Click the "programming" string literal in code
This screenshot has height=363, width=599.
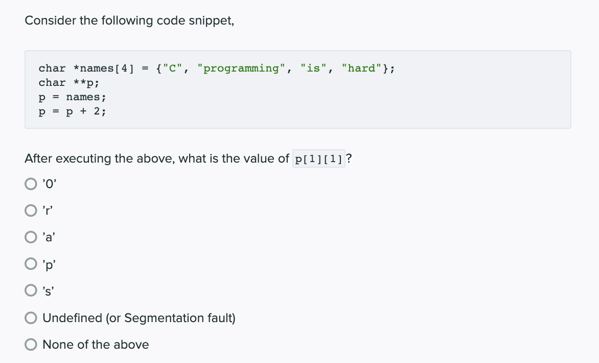[241, 69]
